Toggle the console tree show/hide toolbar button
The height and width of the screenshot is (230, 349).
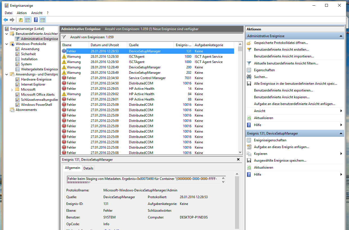coord(27,20)
